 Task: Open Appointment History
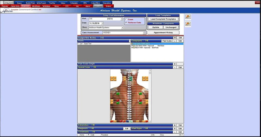click(x=163, y=33)
